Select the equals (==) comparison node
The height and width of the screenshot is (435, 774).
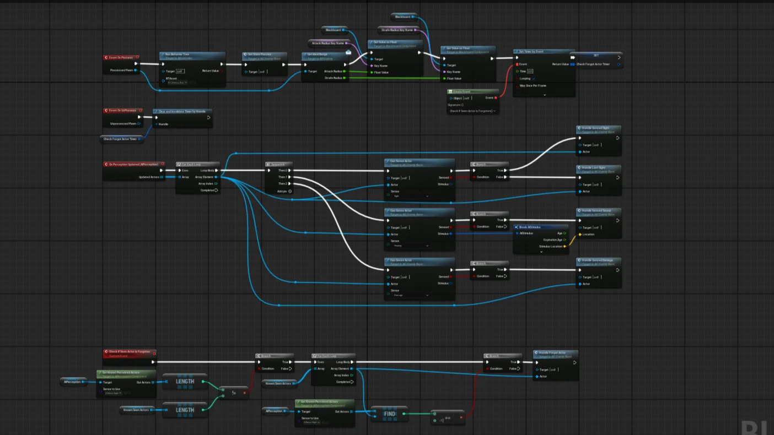point(447,418)
